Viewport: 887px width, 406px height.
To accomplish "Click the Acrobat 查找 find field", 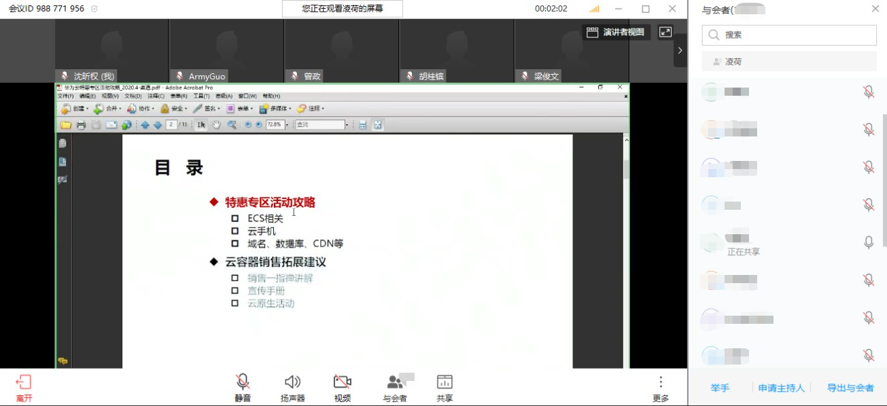I will point(320,124).
